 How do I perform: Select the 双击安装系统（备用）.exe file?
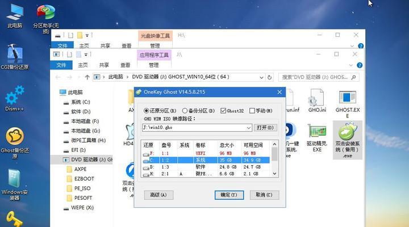pos(348,140)
